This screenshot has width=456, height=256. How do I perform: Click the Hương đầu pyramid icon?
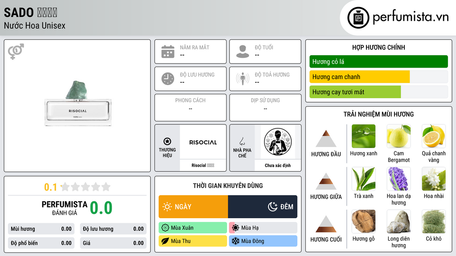click(x=326, y=139)
